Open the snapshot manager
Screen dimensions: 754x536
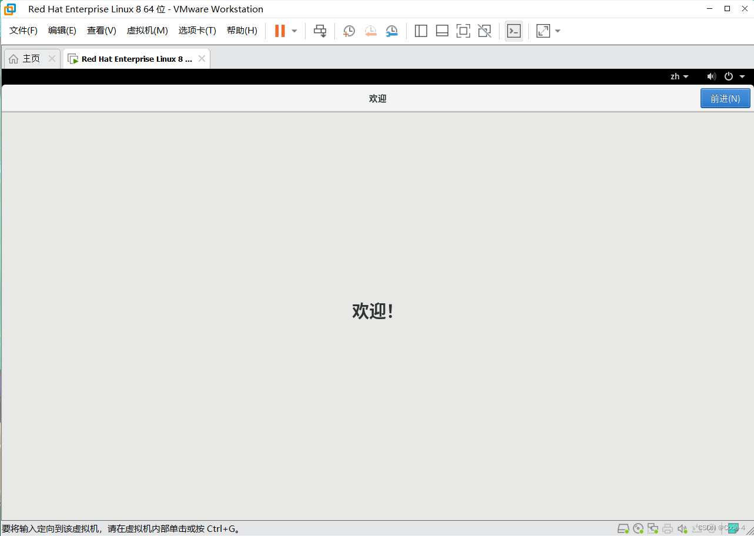(x=391, y=31)
